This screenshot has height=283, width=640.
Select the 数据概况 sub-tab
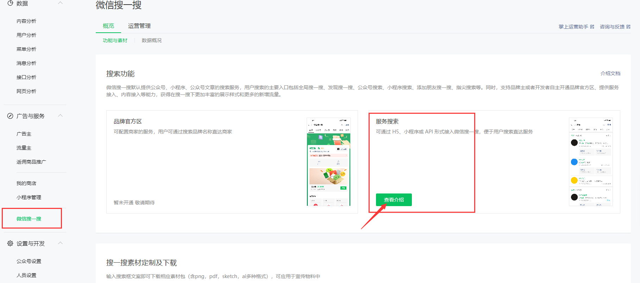[152, 40]
